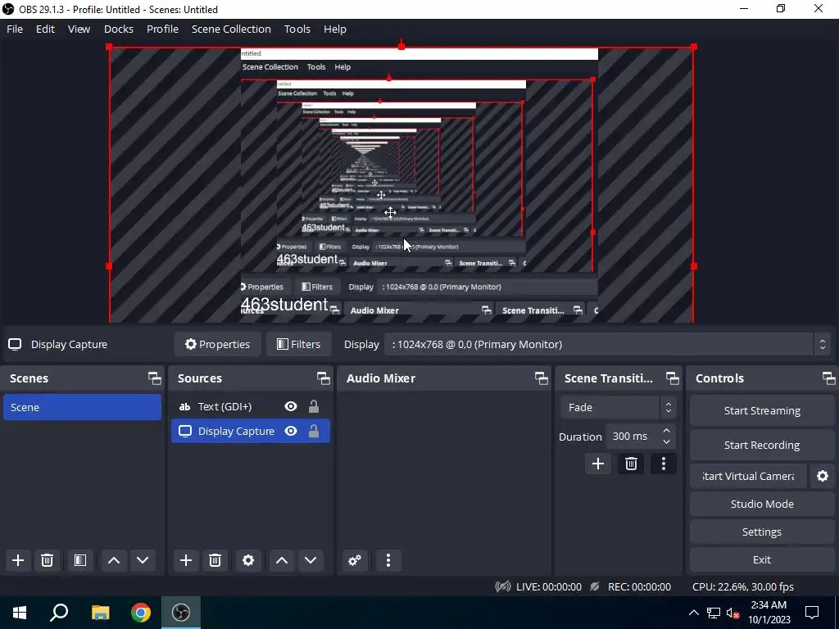This screenshot has width=839, height=629.
Task: Move scene down arrow
Action: [x=143, y=560]
